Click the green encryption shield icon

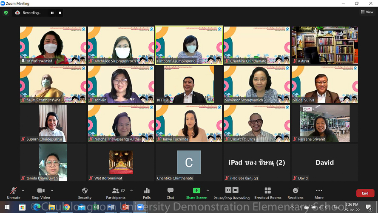[6, 13]
